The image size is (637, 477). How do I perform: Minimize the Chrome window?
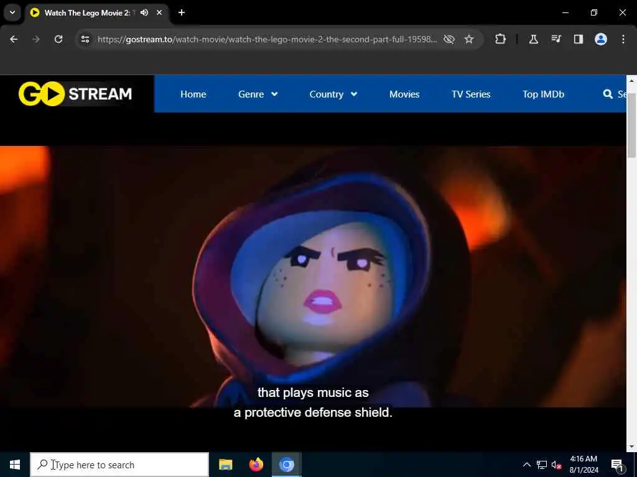click(x=565, y=12)
